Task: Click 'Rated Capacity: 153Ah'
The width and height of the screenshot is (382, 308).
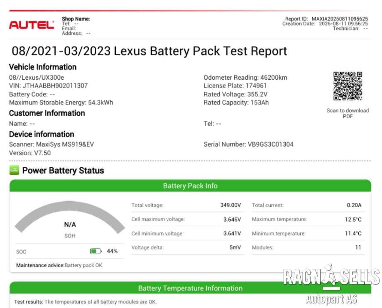Action: coord(236,103)
